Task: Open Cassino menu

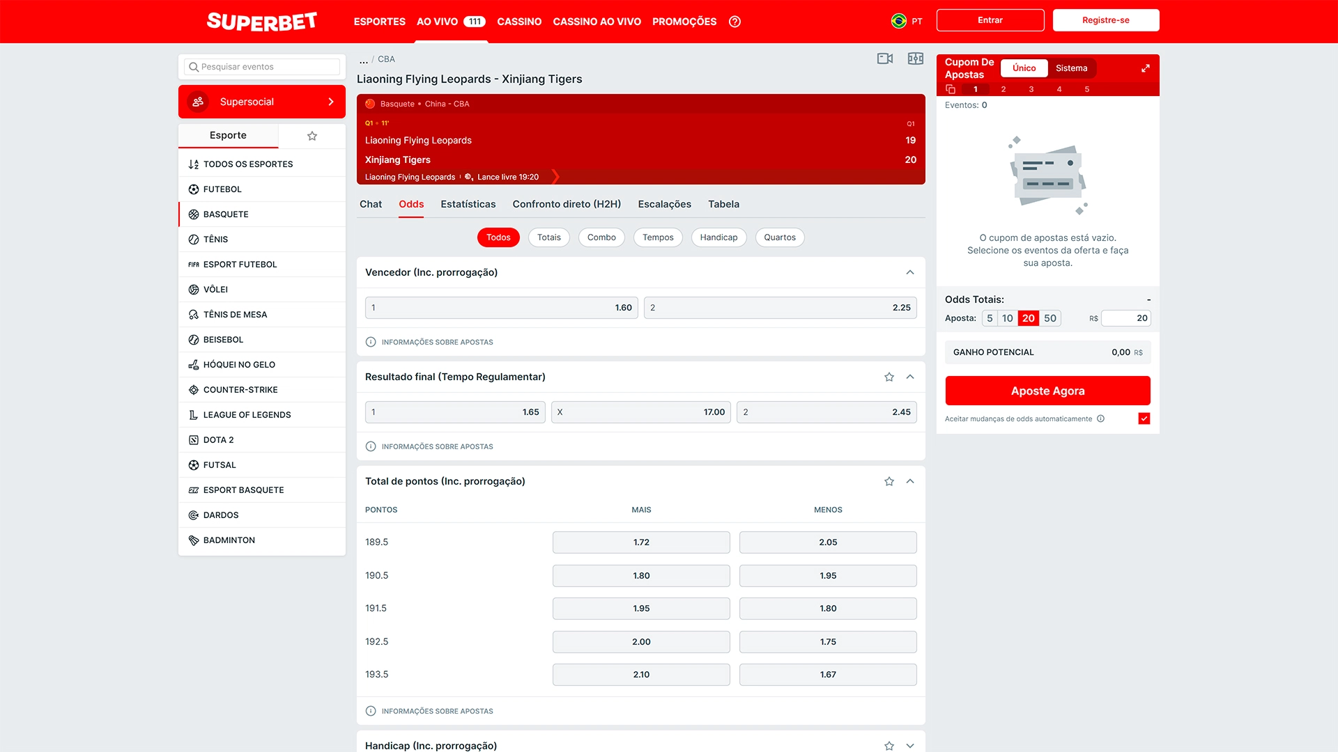Action: click(519, 22)
